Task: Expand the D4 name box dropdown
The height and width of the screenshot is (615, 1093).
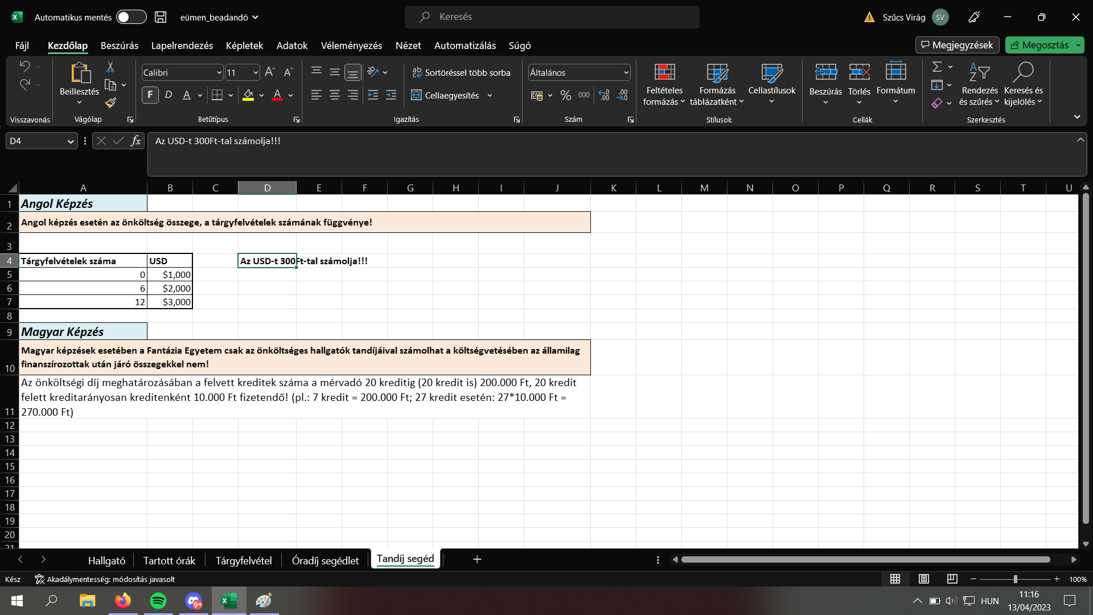Action: point(71,141)
